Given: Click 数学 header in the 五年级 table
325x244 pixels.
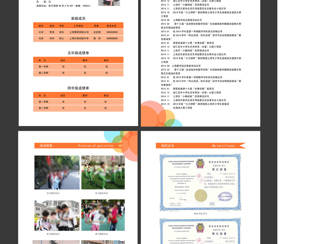Looking at the screenshot, I should pyautogui.click(x=85, y=60).
